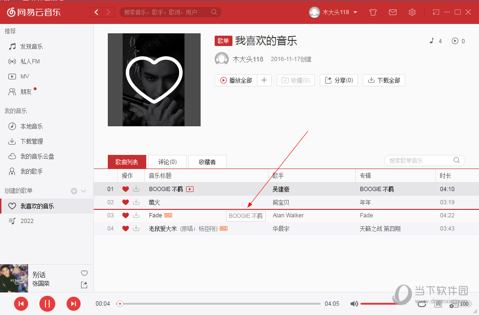Click the 播放全部 play all button

236,80
